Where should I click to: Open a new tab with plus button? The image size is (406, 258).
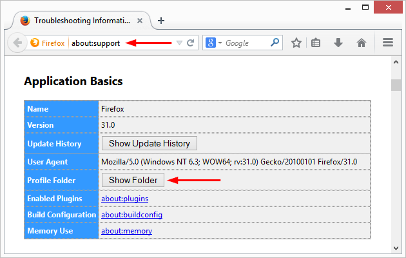click(x=161, y=21)
